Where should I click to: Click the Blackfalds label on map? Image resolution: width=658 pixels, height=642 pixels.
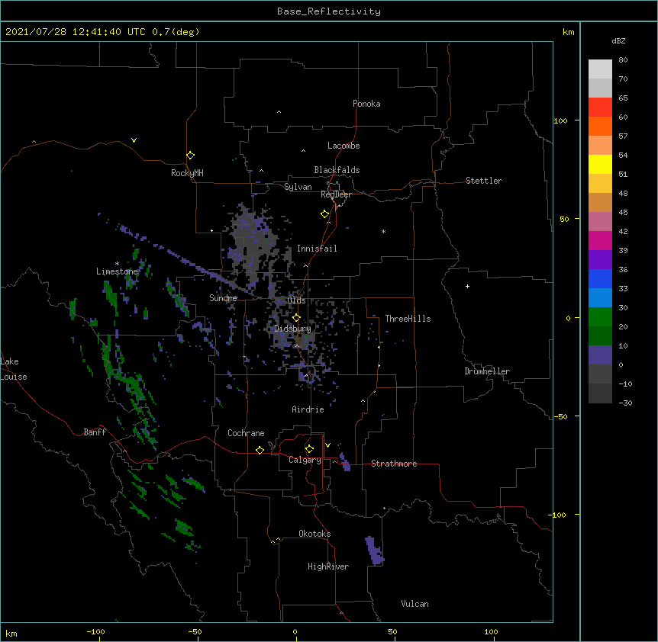click(x=337, y=170)
